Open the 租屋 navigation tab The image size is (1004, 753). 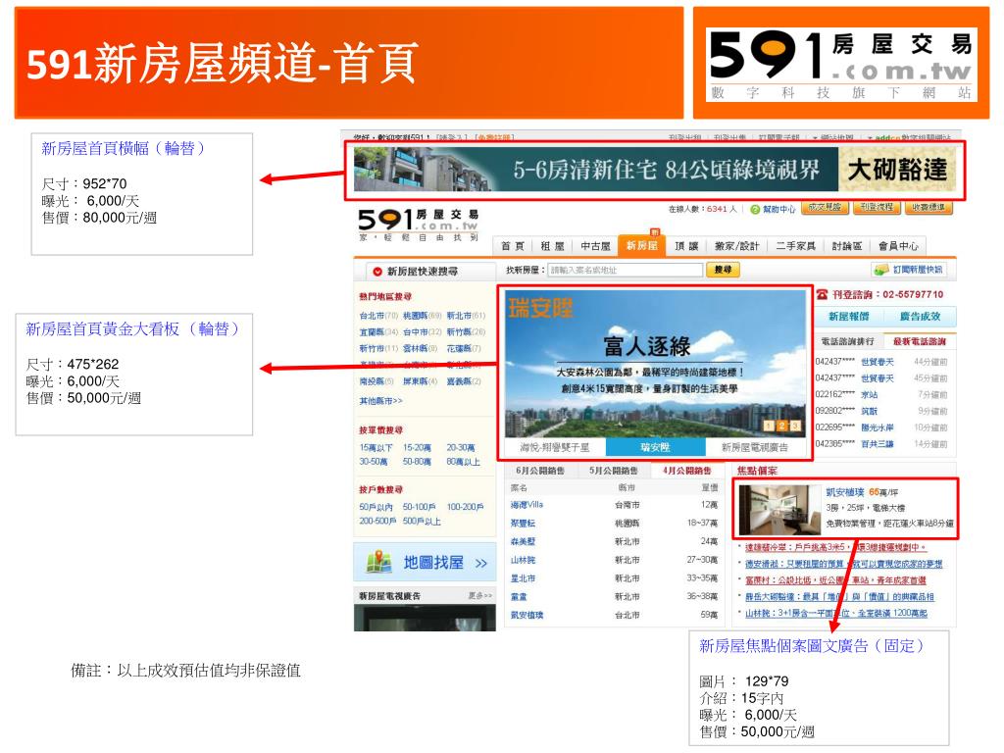pyautogui.click(x=552, y=246)
